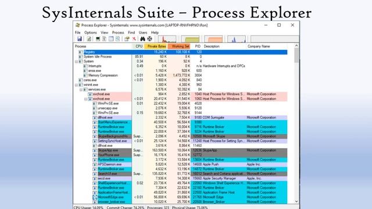
Task: Click the Microsoft Edge process icon
Action: coord(95,197)
